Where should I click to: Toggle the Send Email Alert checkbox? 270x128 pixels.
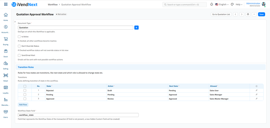(x=19, y=55)
